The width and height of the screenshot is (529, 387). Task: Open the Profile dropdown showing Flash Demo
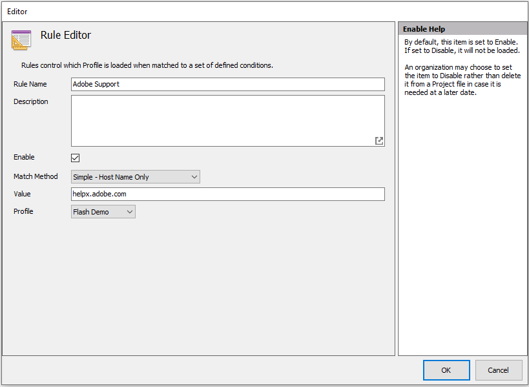[103, 211]
